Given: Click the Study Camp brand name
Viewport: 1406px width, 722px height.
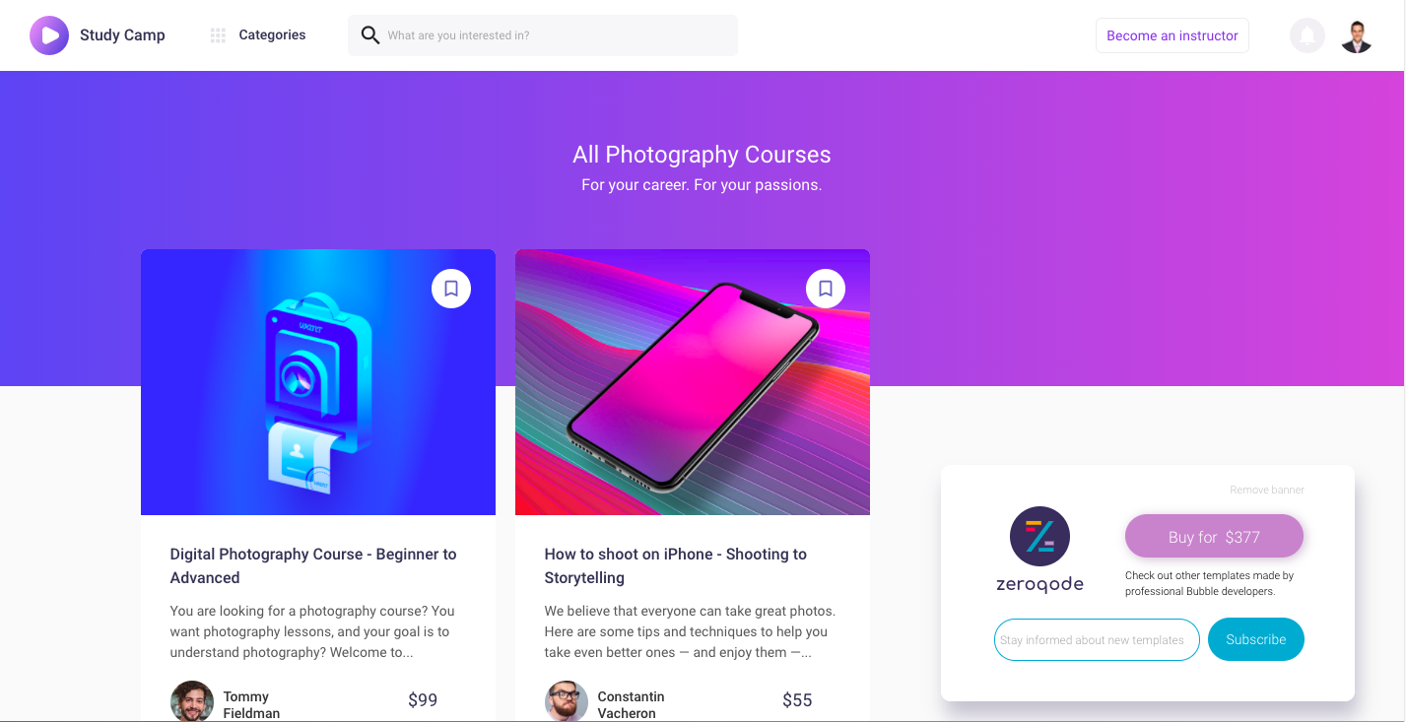Looking at the screenshot, I should coord(122,35).
